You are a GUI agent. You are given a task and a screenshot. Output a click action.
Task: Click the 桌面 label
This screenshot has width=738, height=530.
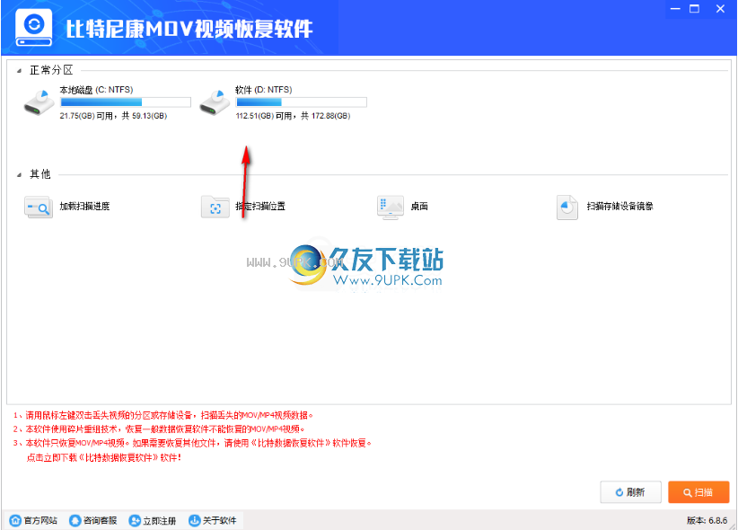(419, 207)
